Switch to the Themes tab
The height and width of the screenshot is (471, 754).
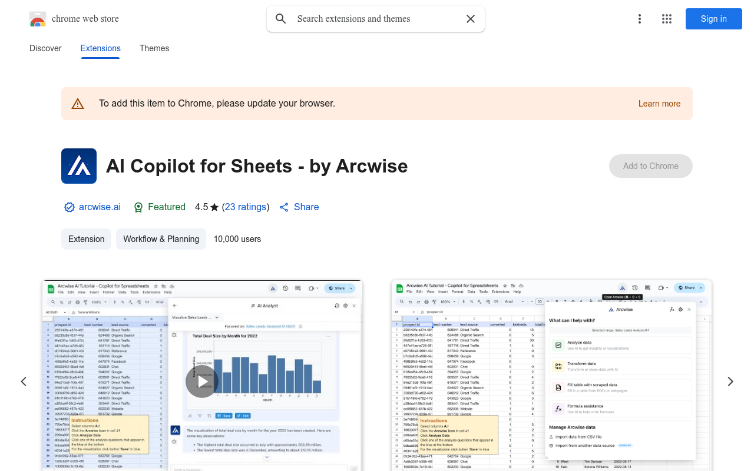coord(154,48)
